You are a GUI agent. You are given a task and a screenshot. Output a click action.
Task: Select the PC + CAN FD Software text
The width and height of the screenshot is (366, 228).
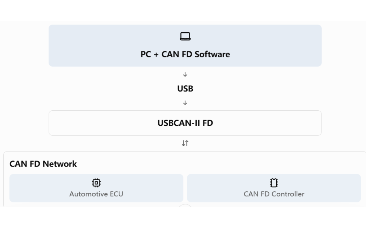185,54
